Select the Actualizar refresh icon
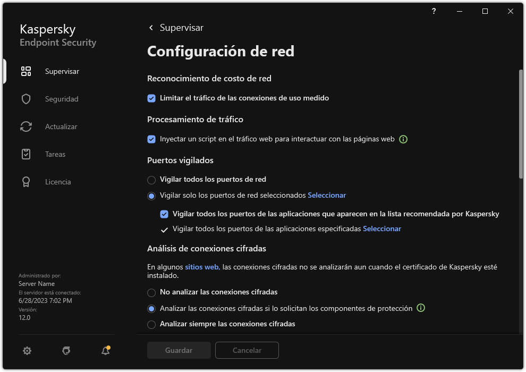Viewport: 526px width, 372px height. pyautogui.click(x=26, y=126)
